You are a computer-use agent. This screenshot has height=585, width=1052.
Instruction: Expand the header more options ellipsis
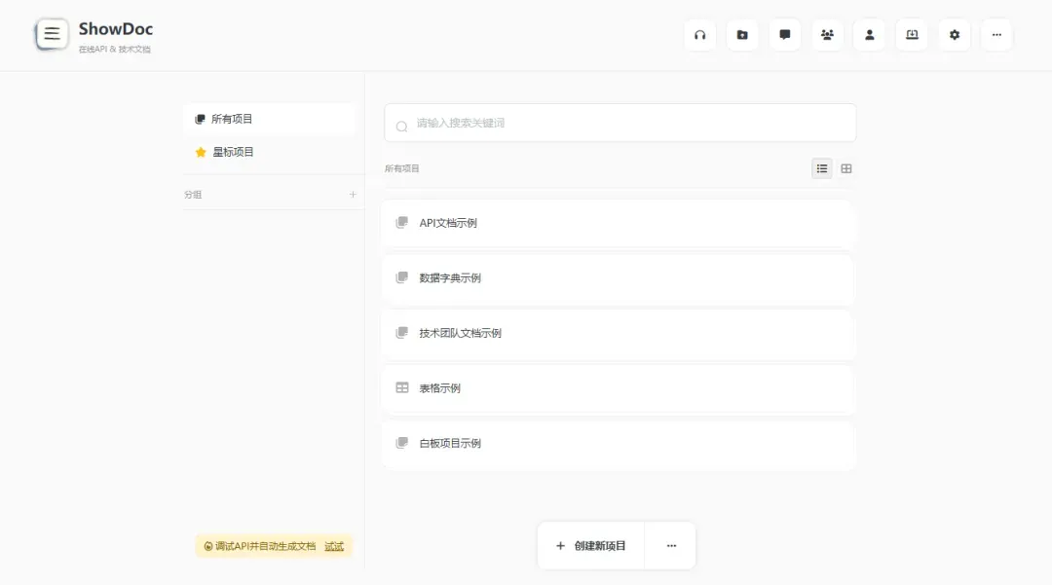click(x=996, y=35)
